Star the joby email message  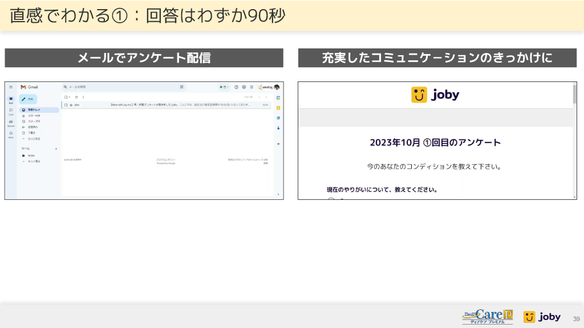pos(71,105)
